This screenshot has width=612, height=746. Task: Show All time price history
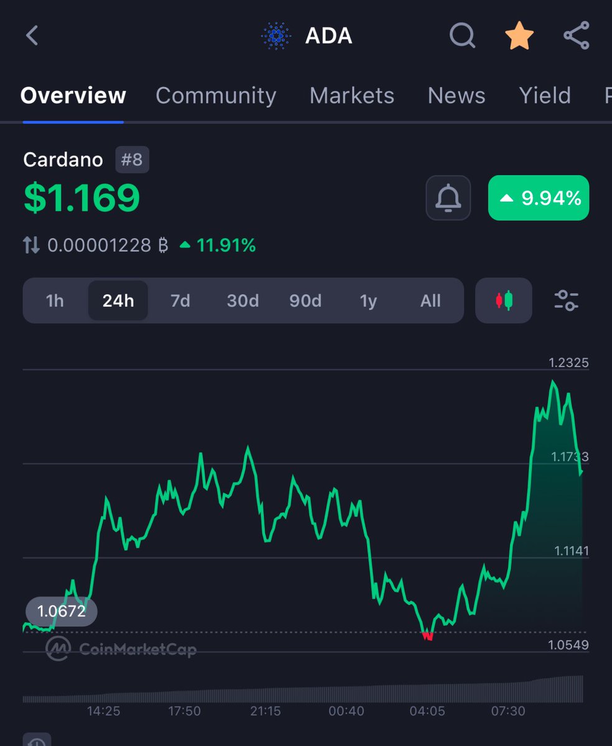point(430,301)
